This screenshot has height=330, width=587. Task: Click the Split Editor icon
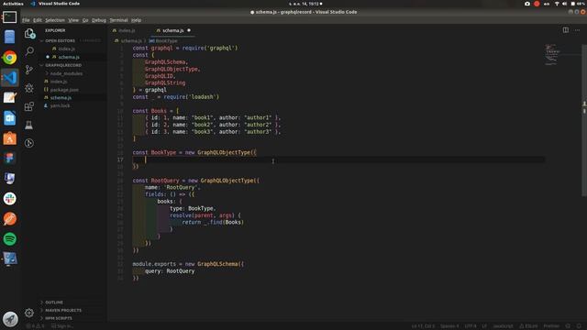(x=566, y=30)
